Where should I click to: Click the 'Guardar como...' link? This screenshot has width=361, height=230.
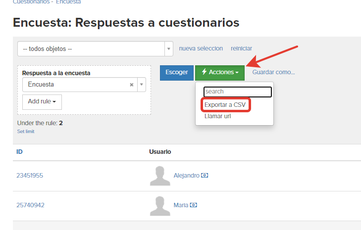273,72
